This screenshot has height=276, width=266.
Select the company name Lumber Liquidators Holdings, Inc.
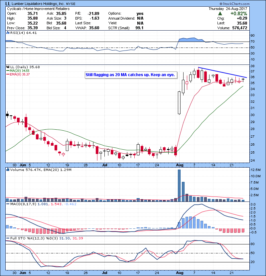[38, 4]
